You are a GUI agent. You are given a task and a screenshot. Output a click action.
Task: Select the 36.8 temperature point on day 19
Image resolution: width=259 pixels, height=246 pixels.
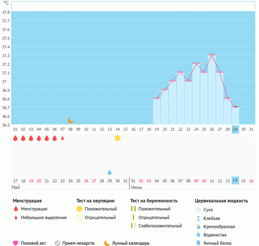157,98
